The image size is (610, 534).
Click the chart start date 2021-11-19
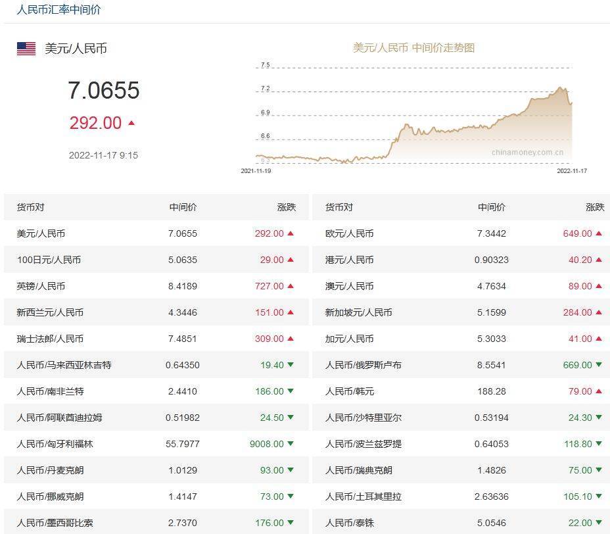pos(256,171)
